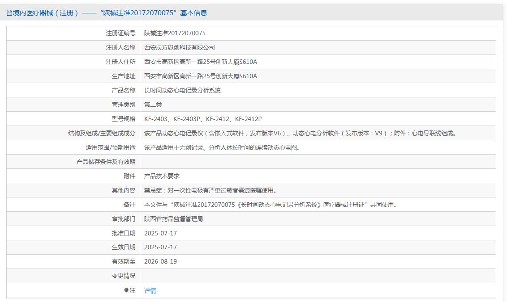Click the remark text starting 本文件与

tap(271, 205)
